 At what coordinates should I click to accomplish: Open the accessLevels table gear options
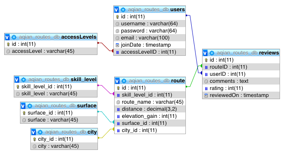pyautogui.click(x=14, y=37)
